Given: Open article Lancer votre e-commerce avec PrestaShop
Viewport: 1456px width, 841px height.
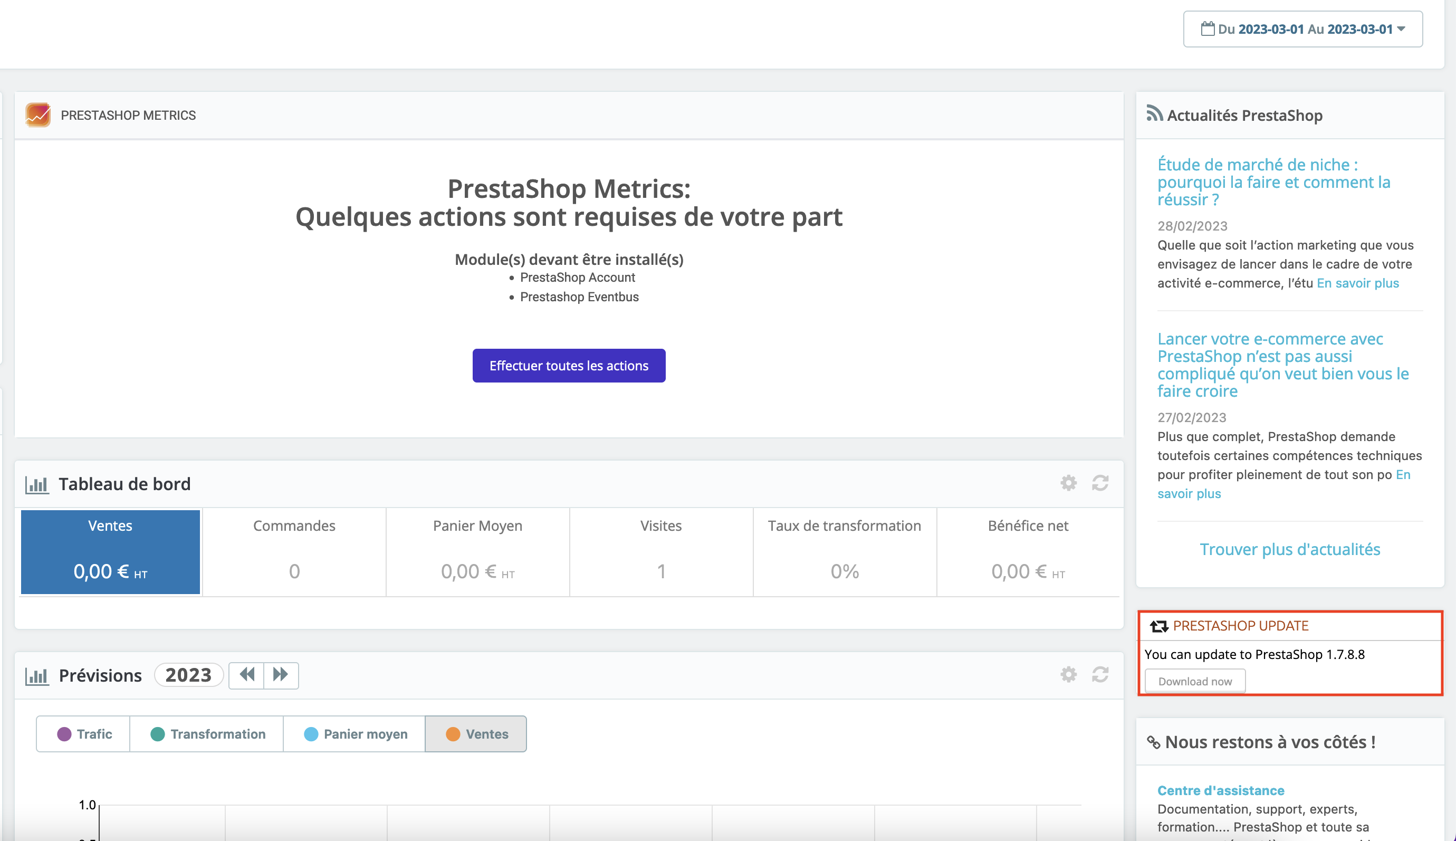Looking at the screenshot, I should pyautogui.click(x=1283, y=365).
